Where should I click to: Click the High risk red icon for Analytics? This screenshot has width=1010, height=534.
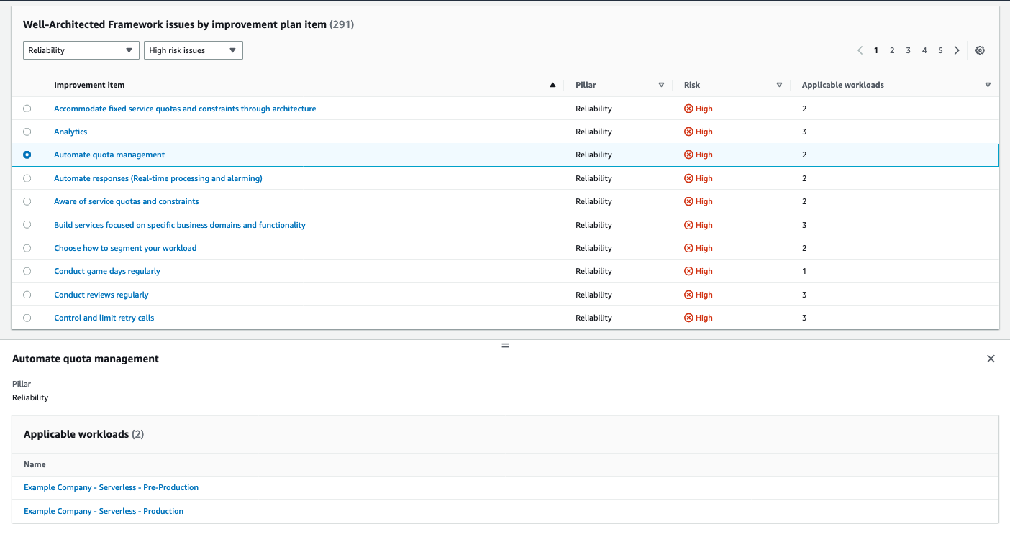(x=688, y=132)
